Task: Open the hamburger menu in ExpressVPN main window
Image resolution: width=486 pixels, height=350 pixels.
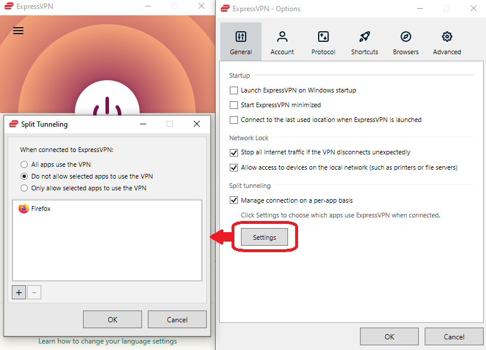Action: tap(18, 31)
